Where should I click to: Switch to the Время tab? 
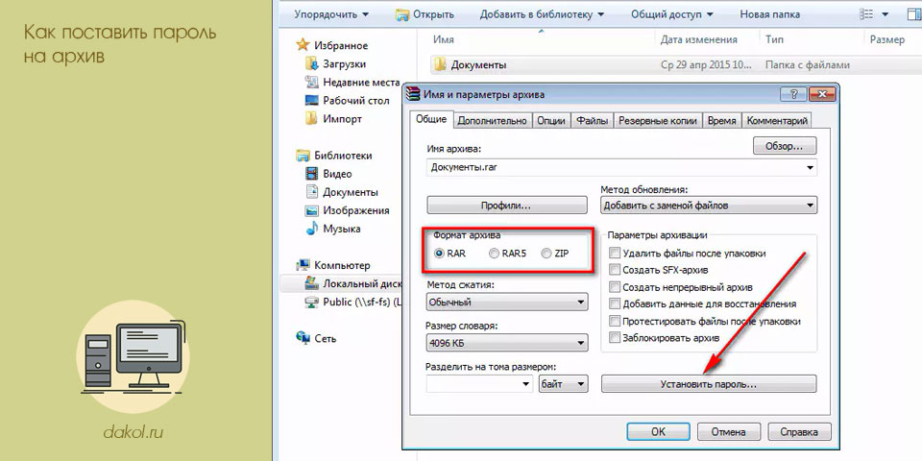[x=721, y=121]
